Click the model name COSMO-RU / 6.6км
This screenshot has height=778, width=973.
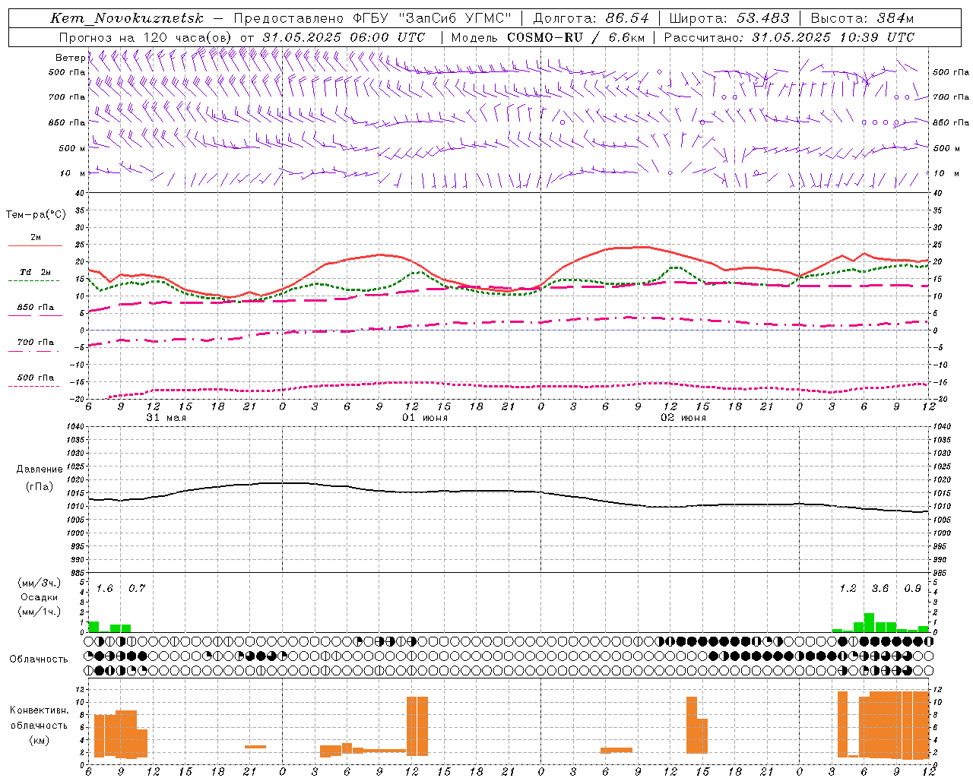click(x=575, y=37)
